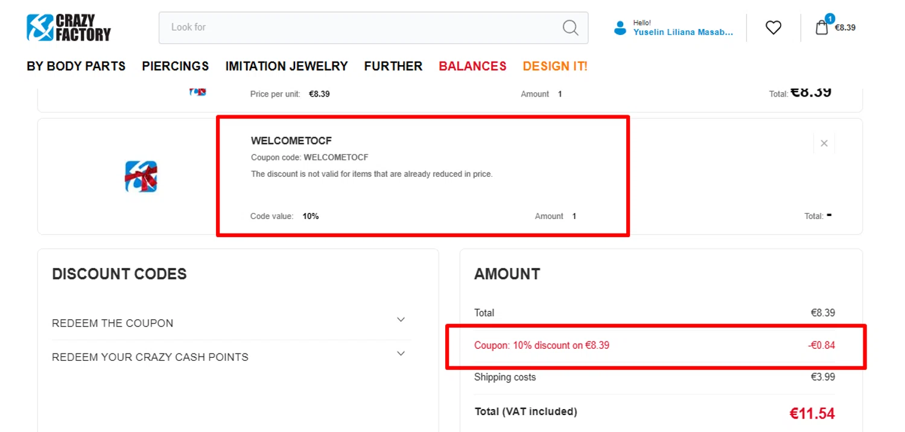This screenshot has height=432, width=905.
Task: Click the Look for search field
Action: click(362, 27)
